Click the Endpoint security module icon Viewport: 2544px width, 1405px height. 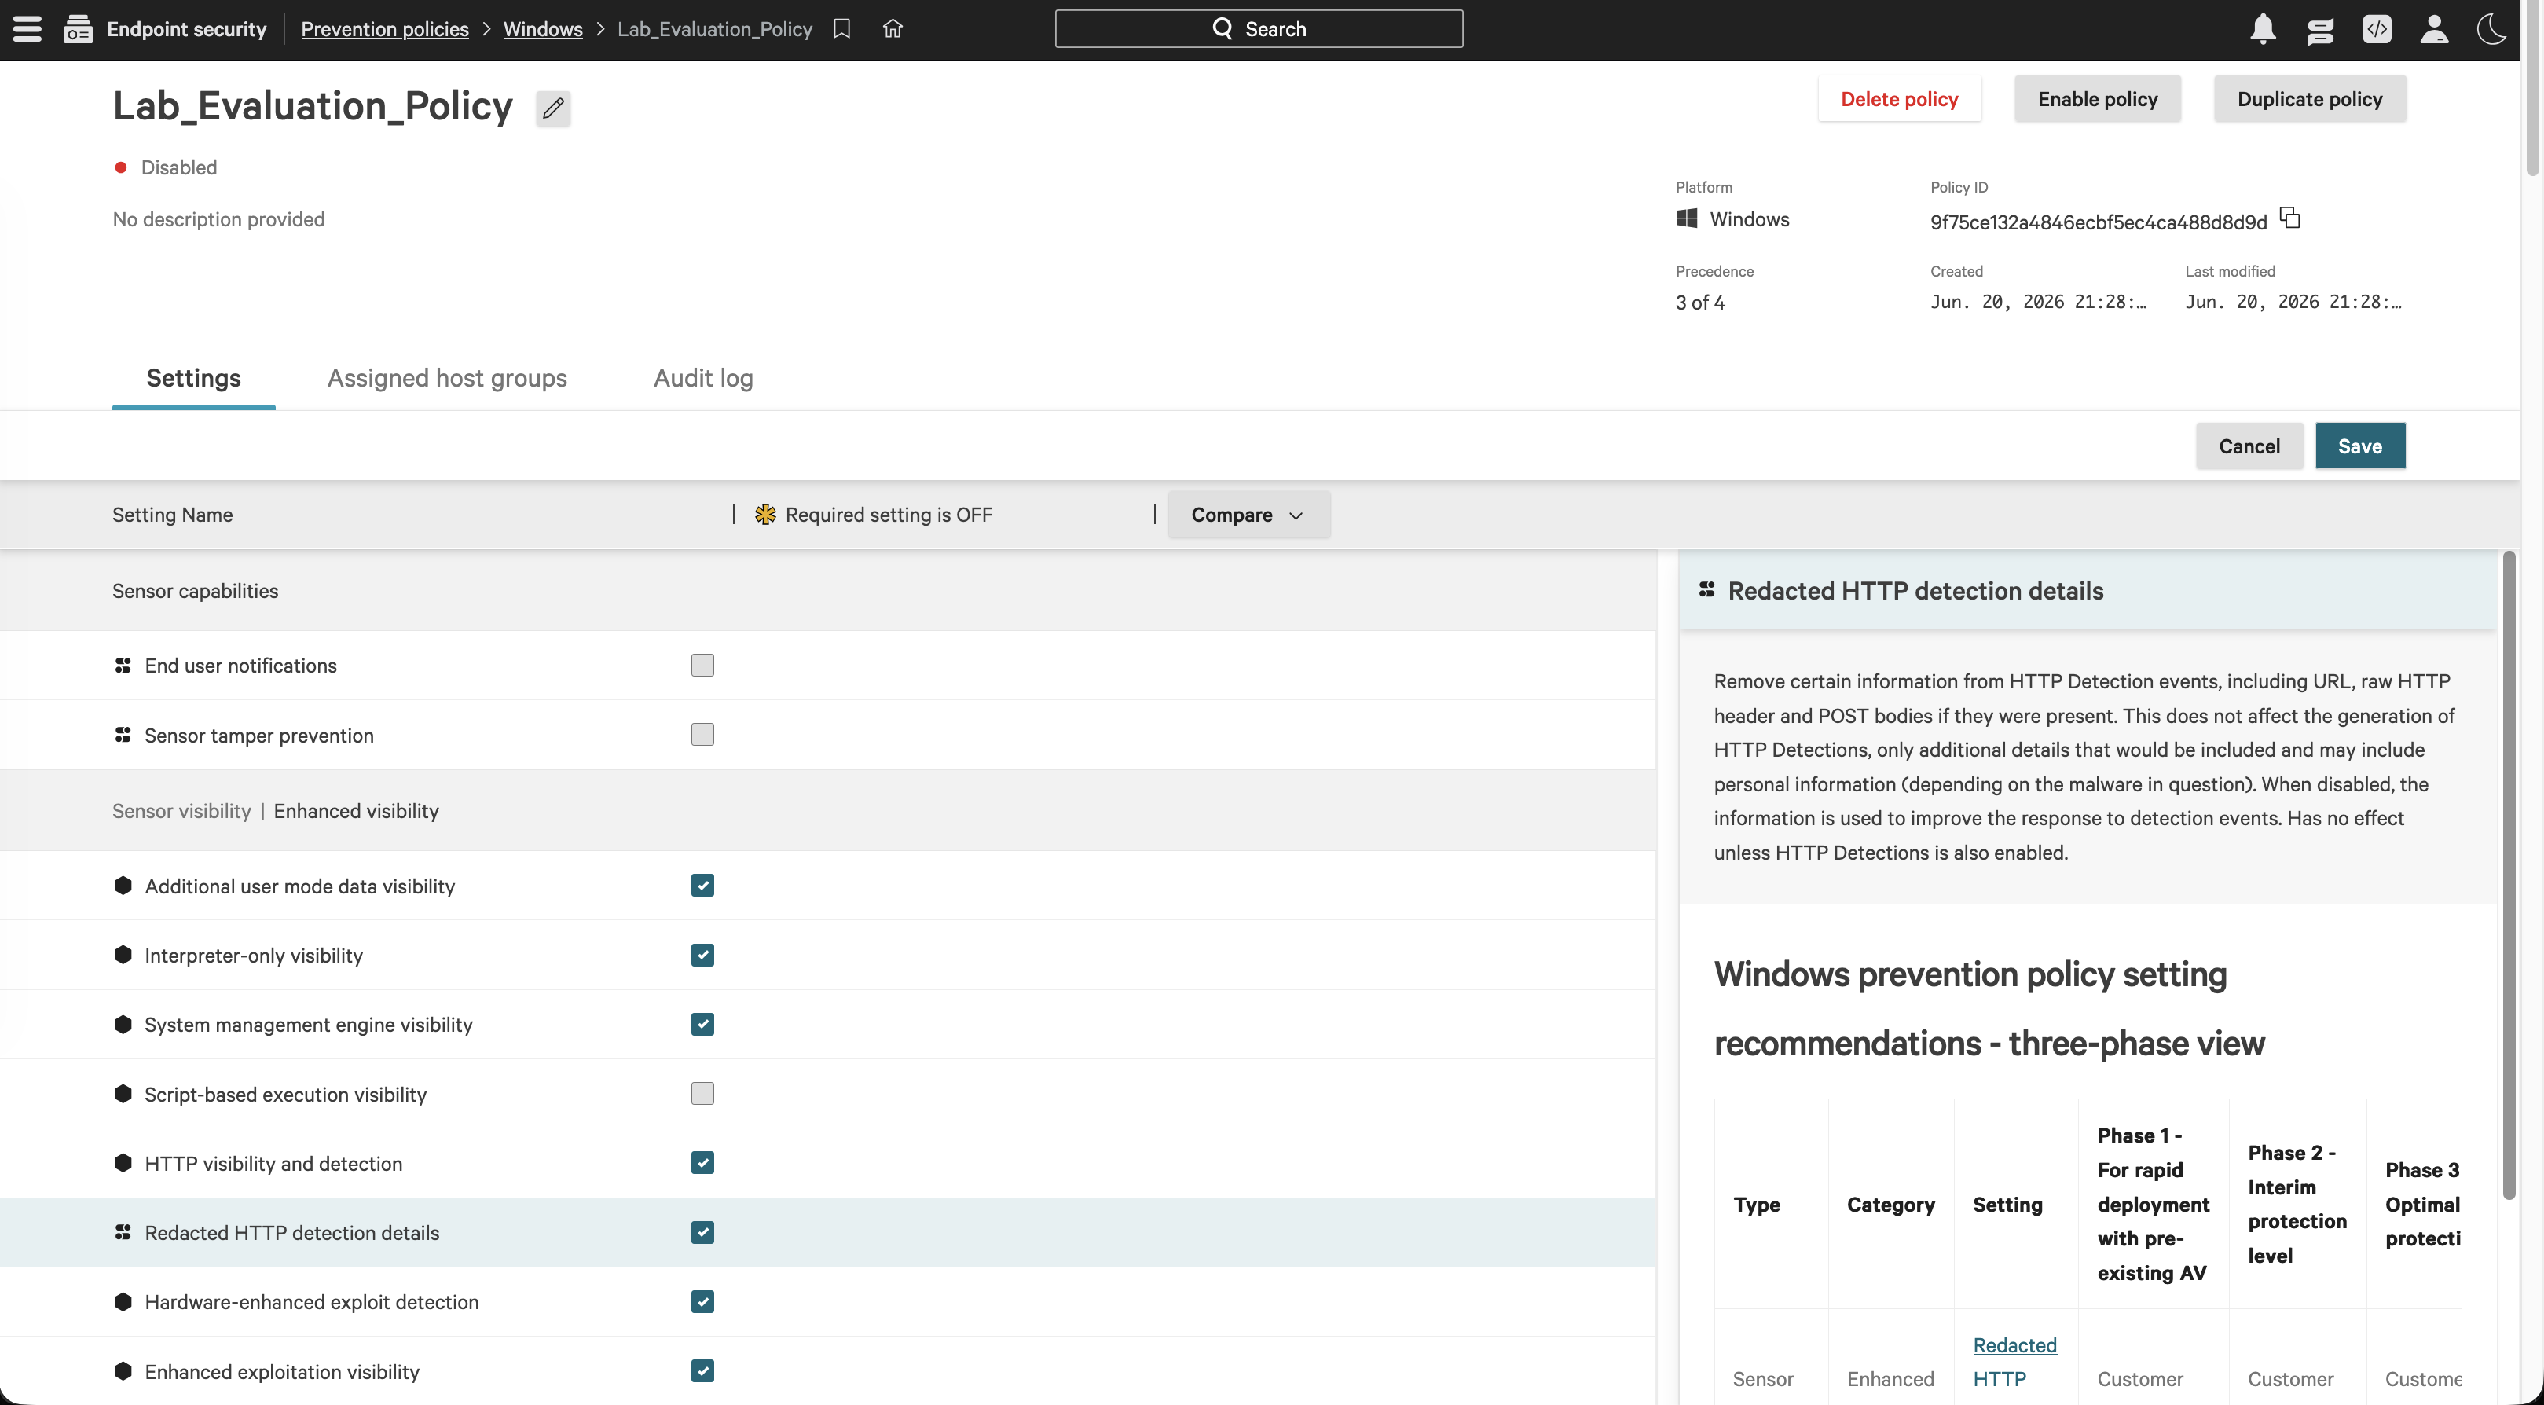pos(78,30)
